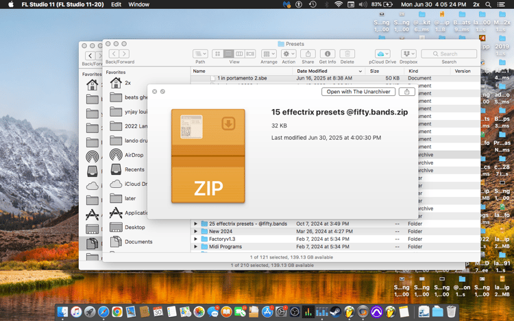Click 'Open with The Unarchiver' button

(x=358, y=92)
